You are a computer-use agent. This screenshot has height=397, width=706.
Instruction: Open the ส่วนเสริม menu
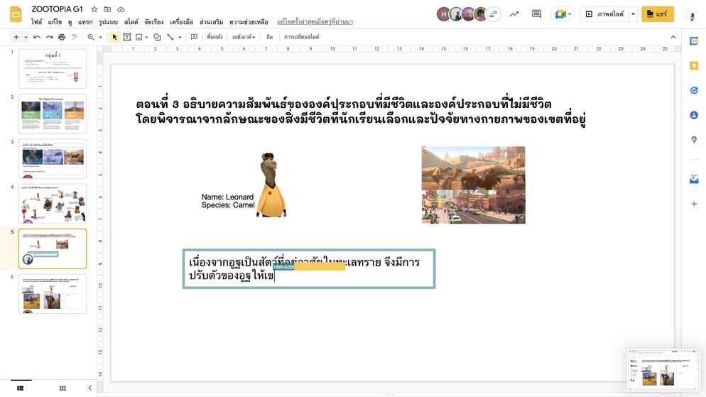pyautogui.click(x=211, y=21)
